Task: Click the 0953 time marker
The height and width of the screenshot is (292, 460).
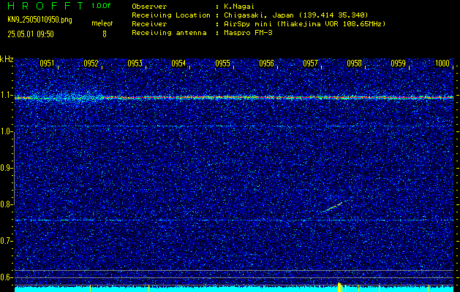Action: pos(135,64)
